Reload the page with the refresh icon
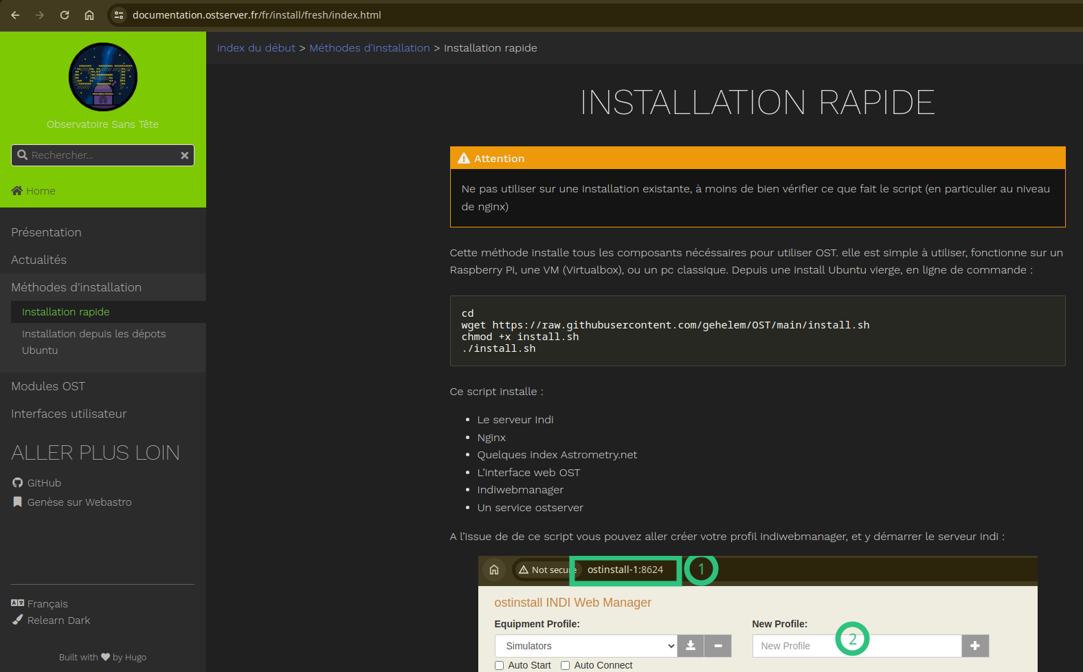The image size is (1083, 672). coord(65,15)
